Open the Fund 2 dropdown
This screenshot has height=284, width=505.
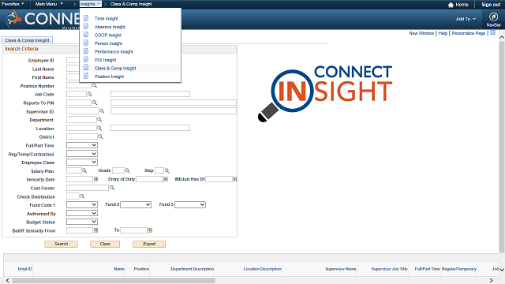pos(136,205)
